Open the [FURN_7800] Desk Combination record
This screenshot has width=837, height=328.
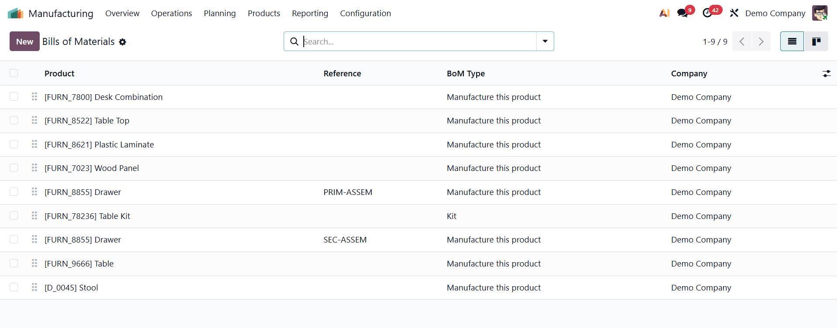point(103,97)
